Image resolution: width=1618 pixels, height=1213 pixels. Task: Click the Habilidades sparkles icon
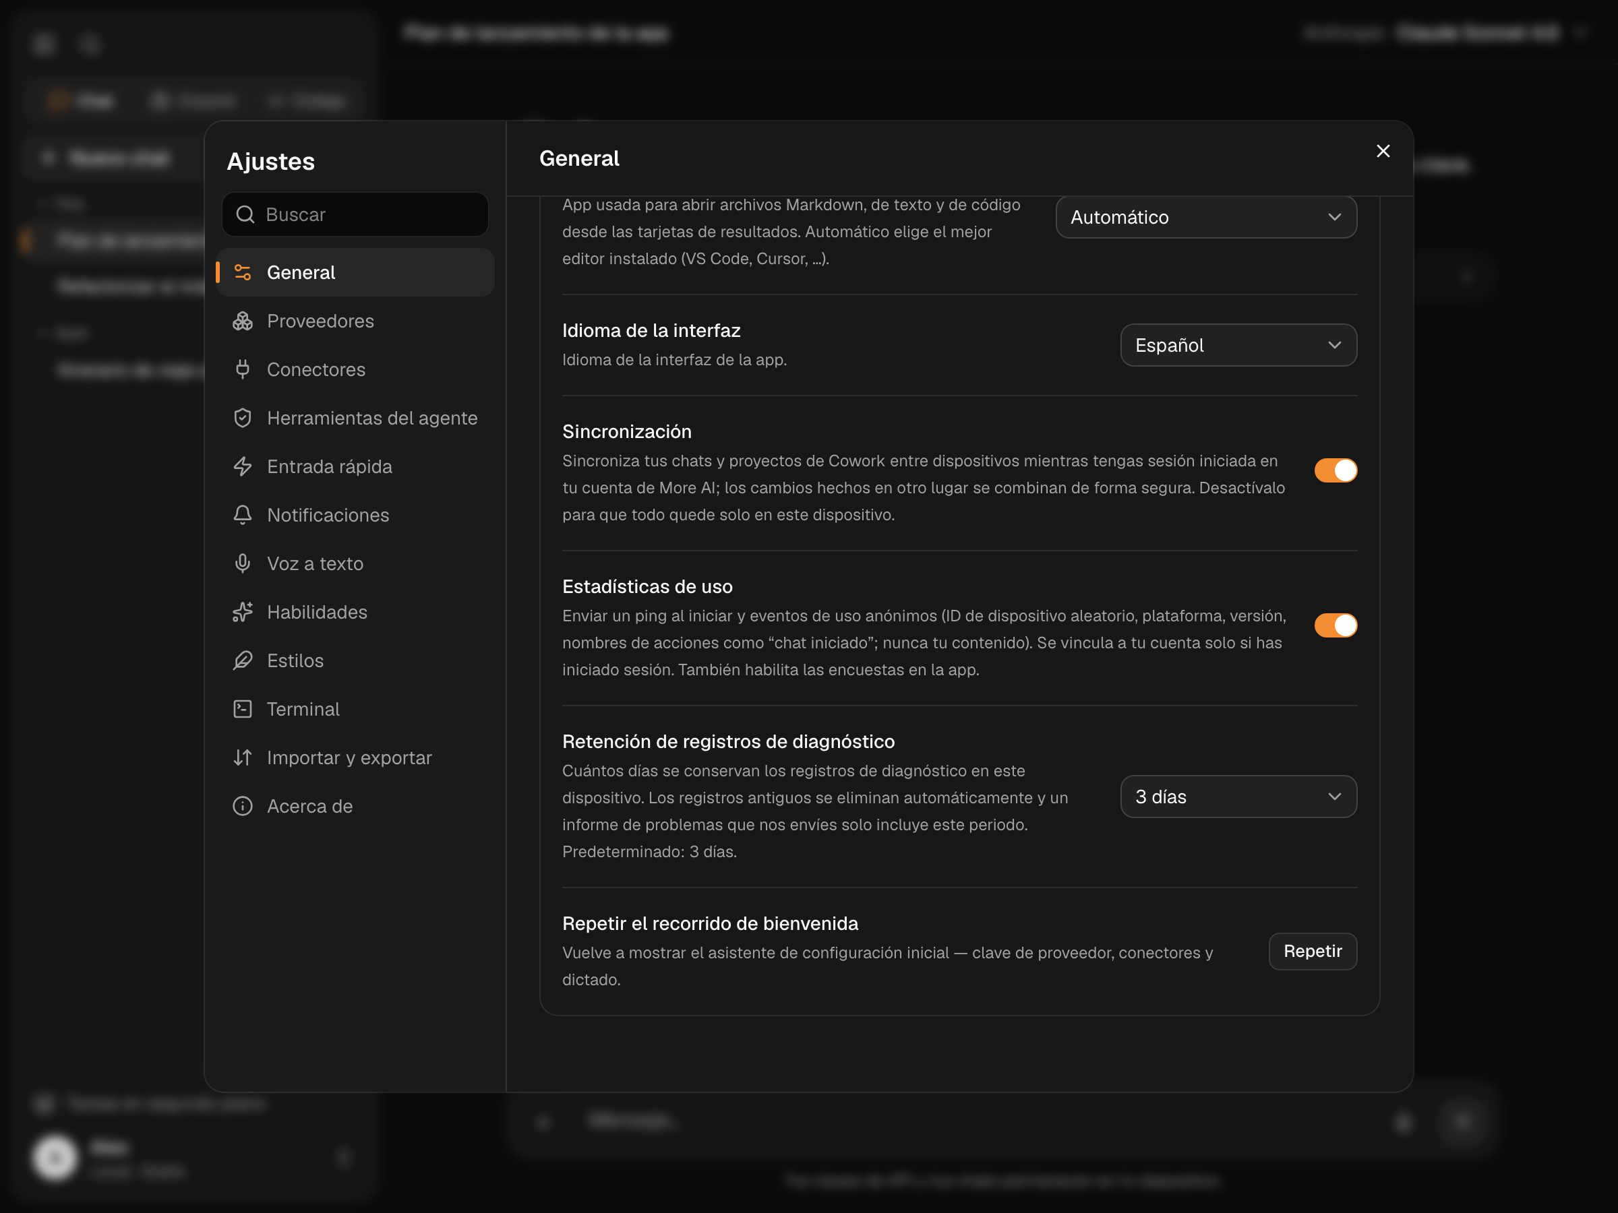click(x=242, y=612)
